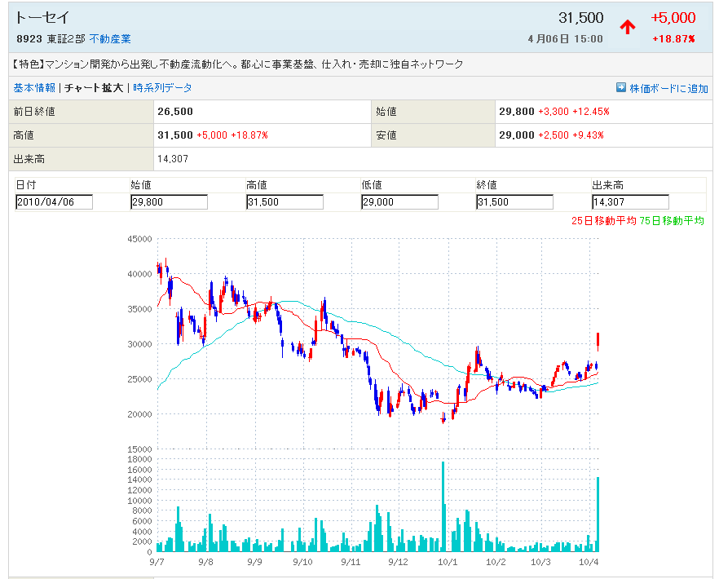Click the 日付 field showing 2010/04/06
The width and height of the screenshot is (719, 579).
coord(54,202)
